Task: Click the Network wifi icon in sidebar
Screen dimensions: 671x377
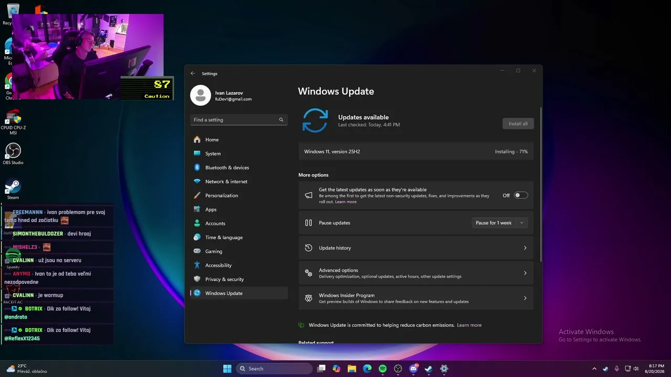Action: 197,182
